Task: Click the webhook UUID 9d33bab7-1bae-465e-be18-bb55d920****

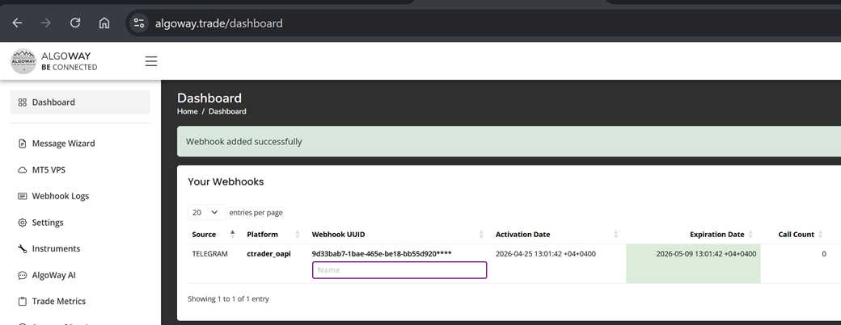Action: tap(382, 254)
